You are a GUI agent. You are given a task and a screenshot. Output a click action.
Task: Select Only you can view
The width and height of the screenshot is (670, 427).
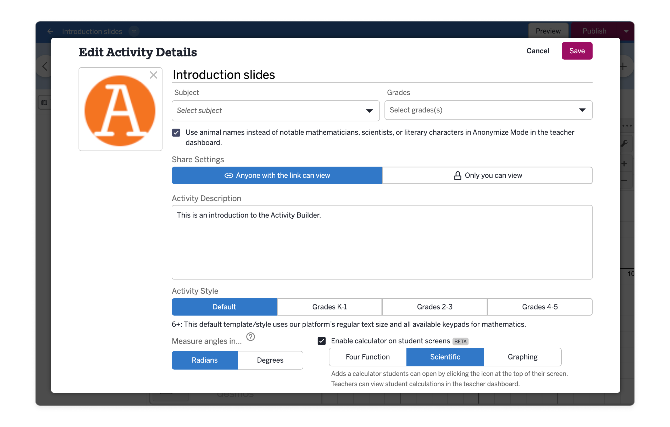pyautogui.click(x=487, y=175)
